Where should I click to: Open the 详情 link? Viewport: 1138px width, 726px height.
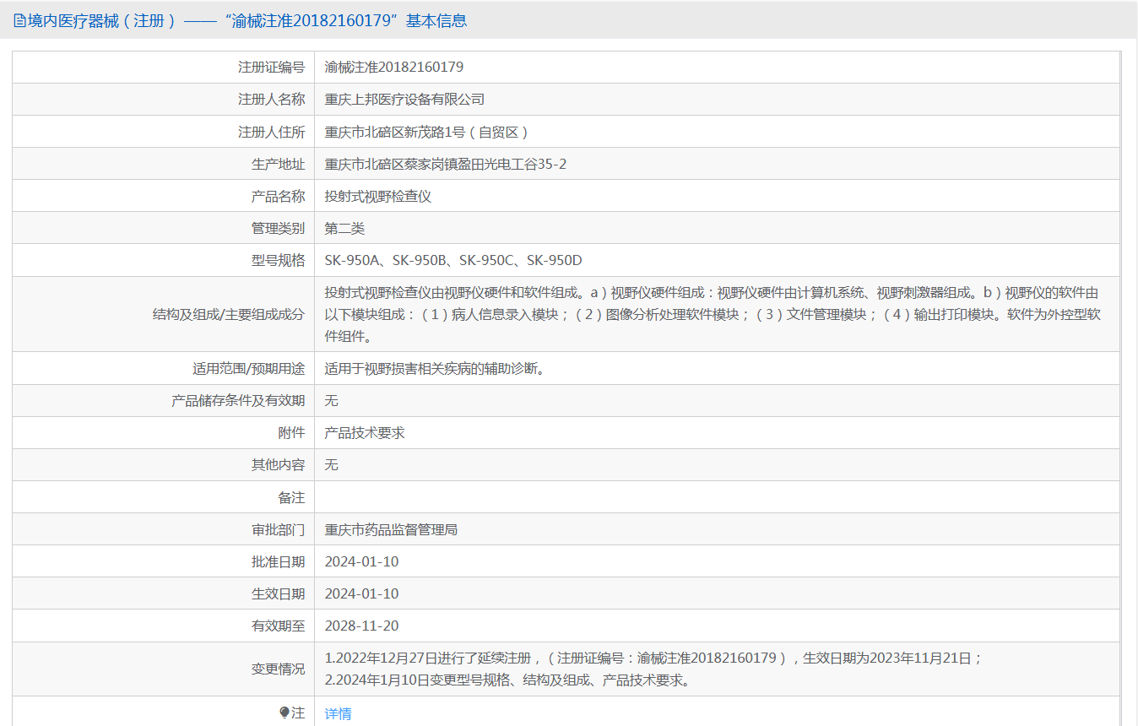(338, 713)
